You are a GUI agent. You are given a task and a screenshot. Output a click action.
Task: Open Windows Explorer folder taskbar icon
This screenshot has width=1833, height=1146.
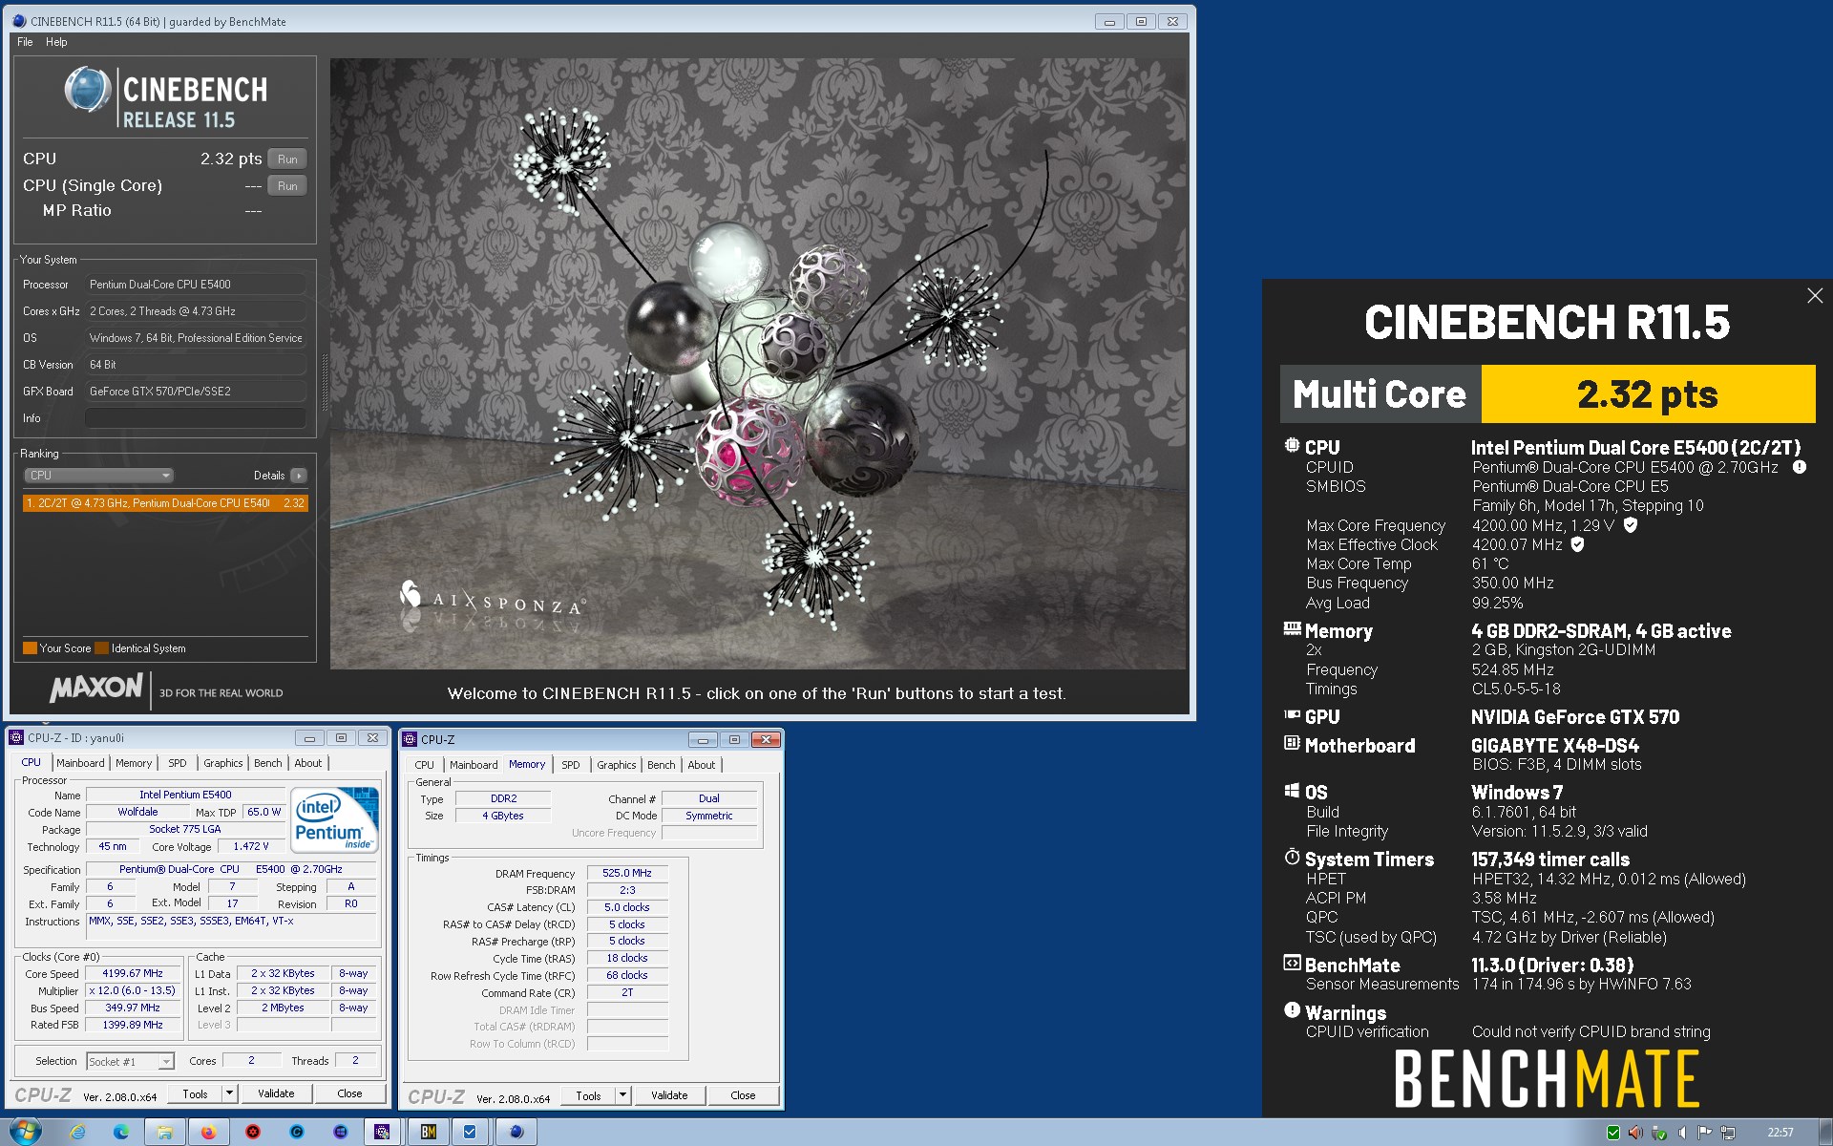point(165,1132)
